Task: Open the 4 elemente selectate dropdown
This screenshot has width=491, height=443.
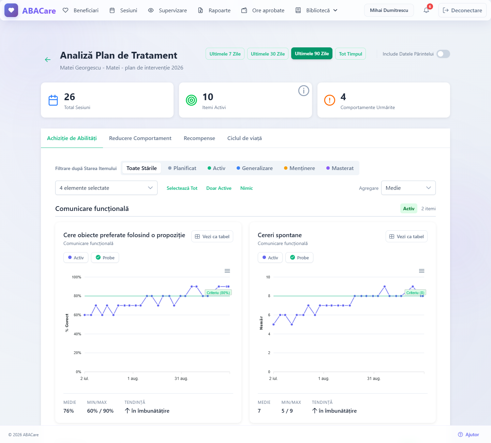Action: [106, 188]
